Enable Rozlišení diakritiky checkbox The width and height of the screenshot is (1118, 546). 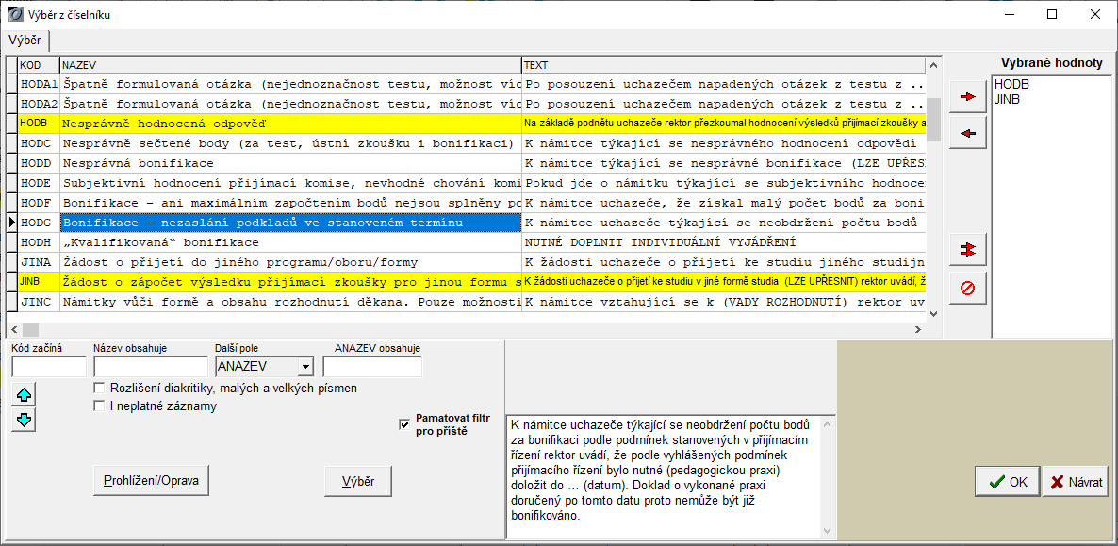(99, 389)
